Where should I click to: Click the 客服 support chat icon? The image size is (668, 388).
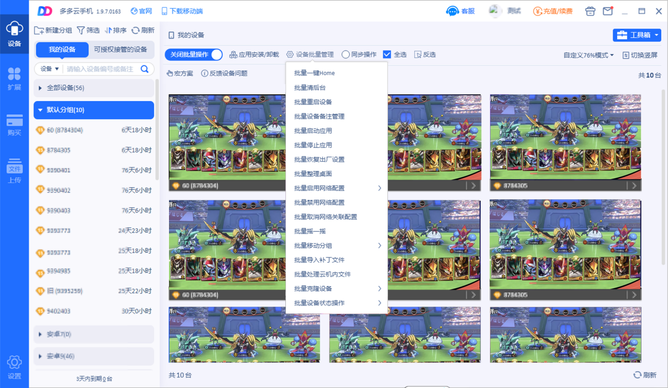[x=452, y=11]
